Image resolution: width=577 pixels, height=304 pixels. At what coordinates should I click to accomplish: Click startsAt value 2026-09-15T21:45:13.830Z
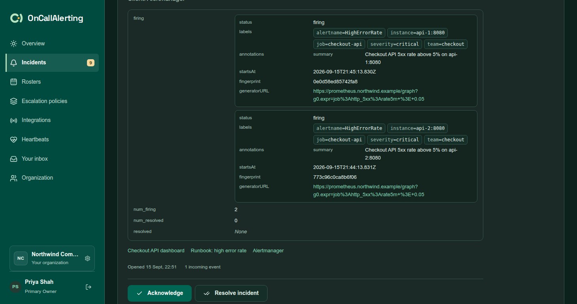345,72
